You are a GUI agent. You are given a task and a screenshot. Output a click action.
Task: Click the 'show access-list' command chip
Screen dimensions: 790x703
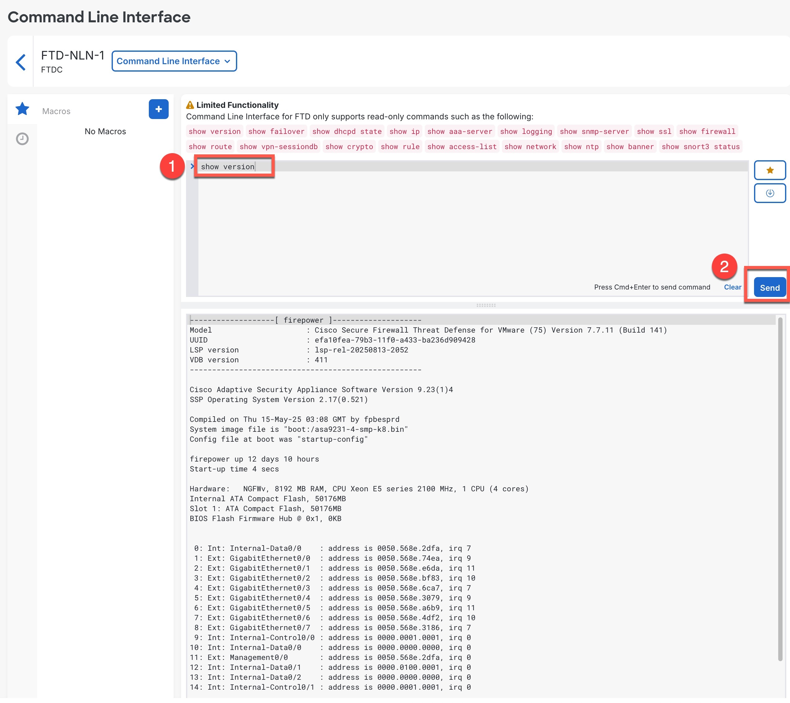(461, 147)
